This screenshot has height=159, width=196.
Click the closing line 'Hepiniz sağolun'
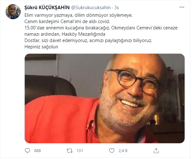click(x=41, y=47)
